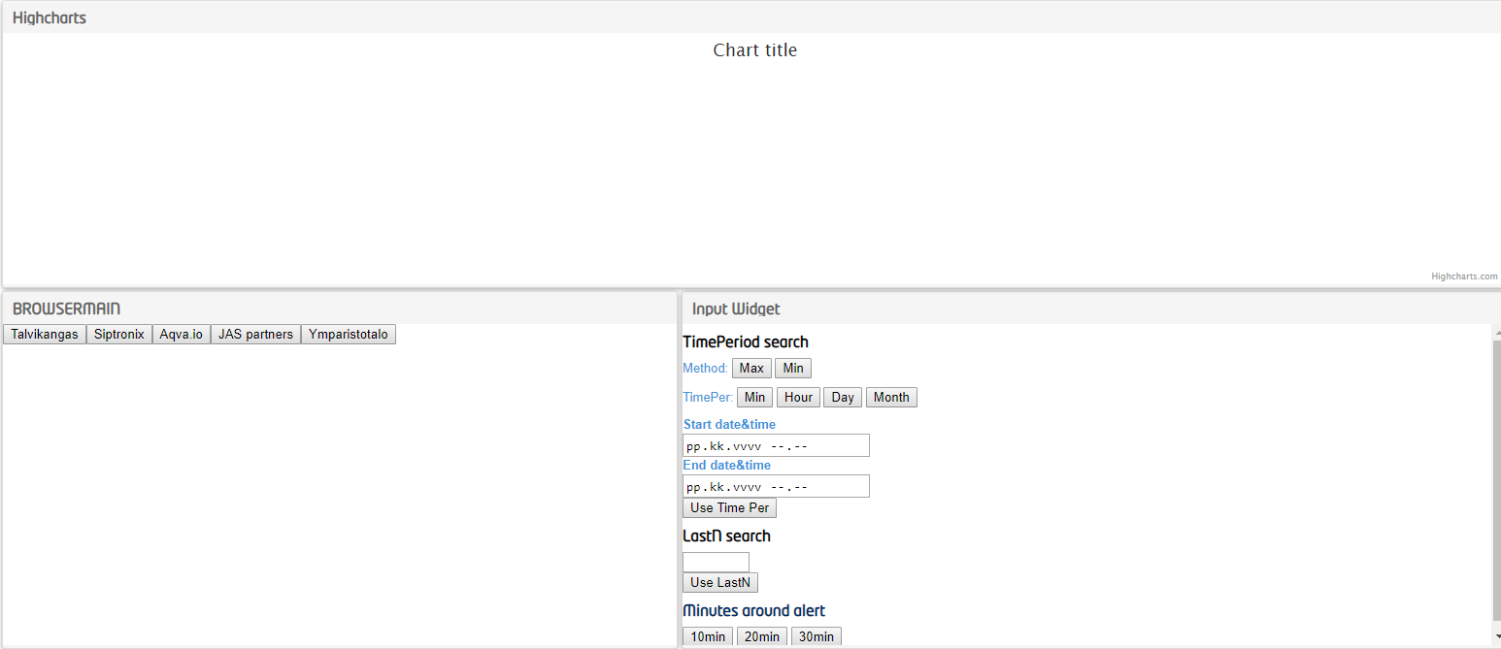
Task: Open the Highcharts.com credit link
Action: [x=1464, y=276]
